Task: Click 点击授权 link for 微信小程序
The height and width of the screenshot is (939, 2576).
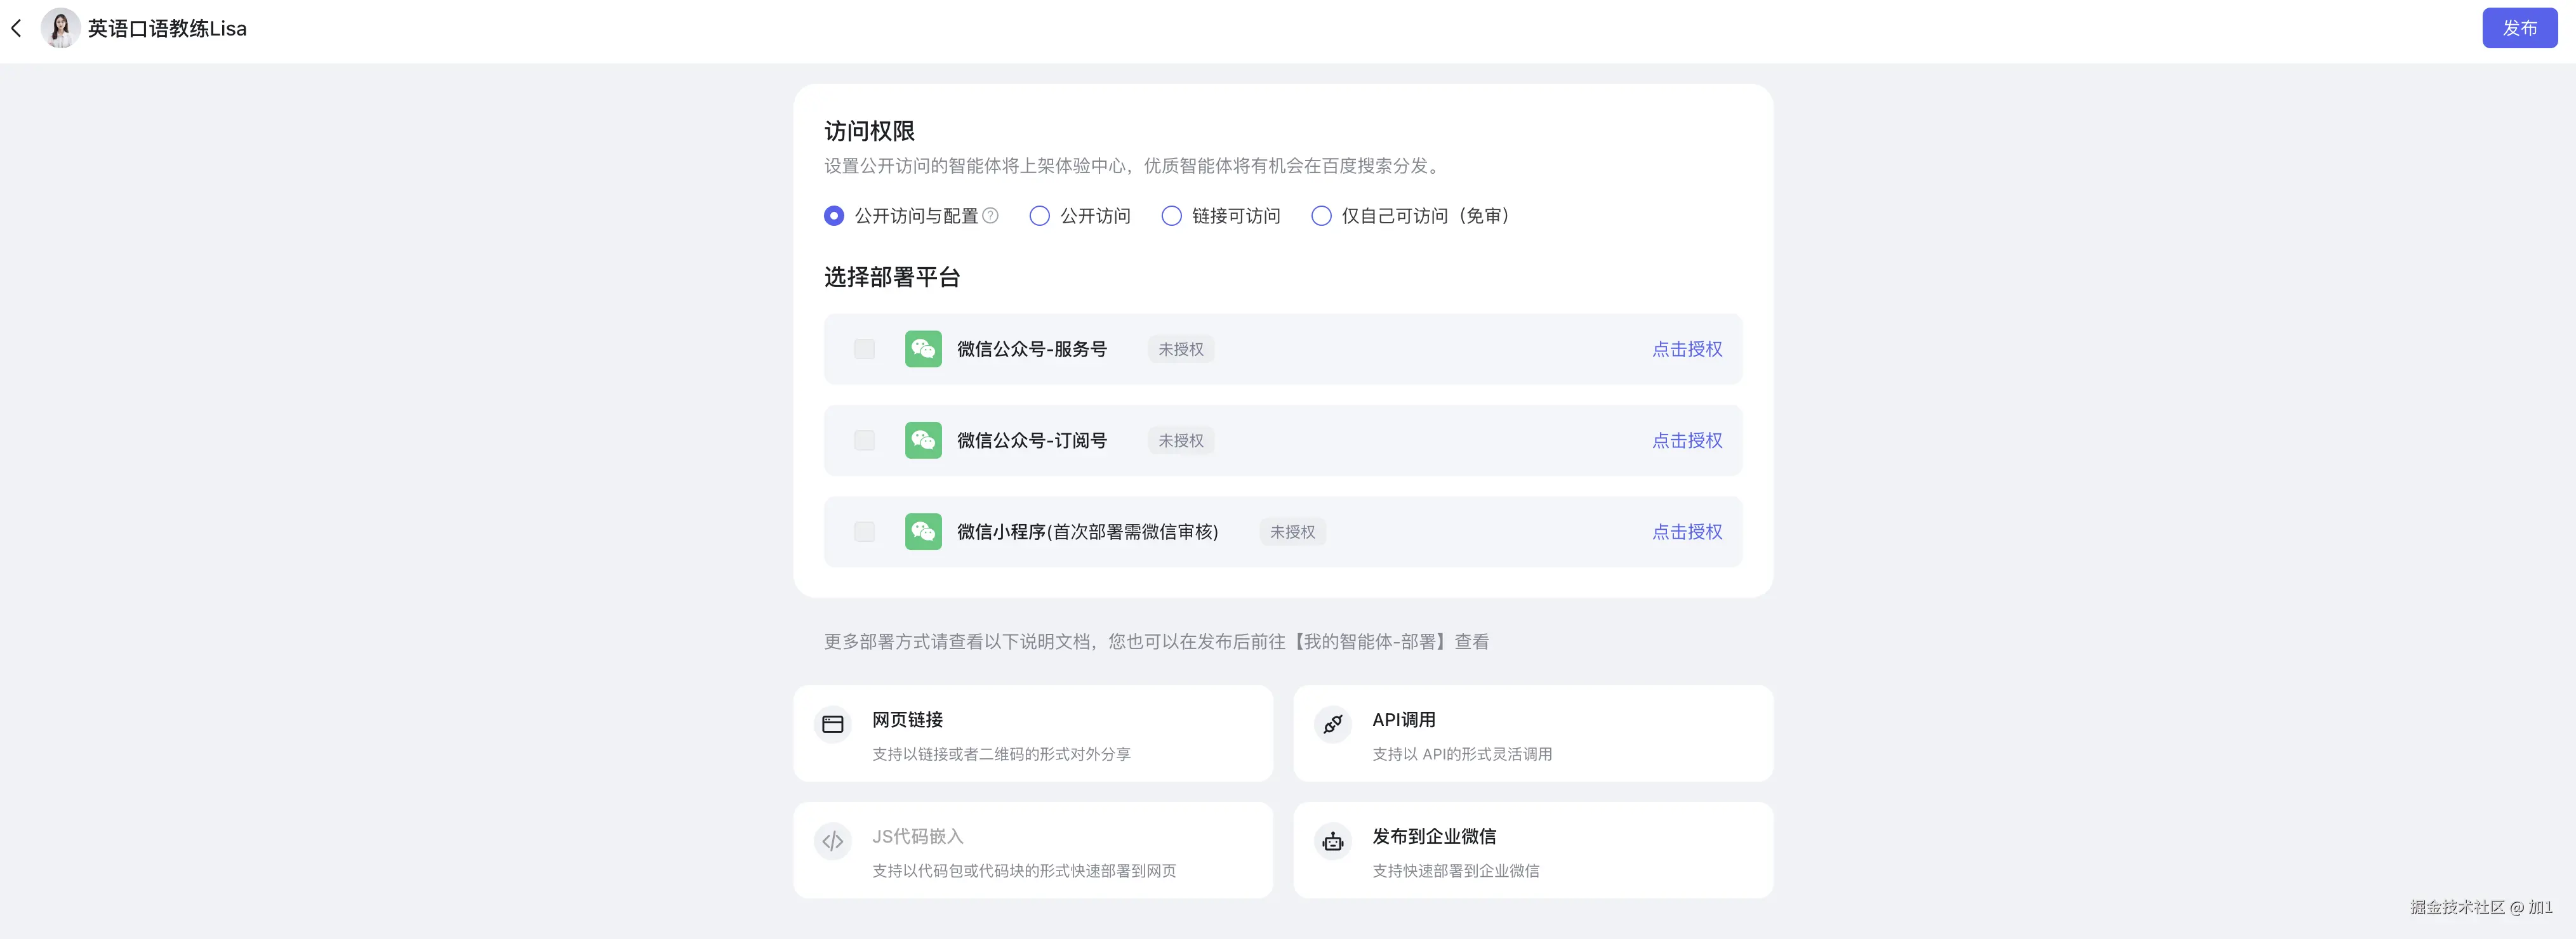Action: [1687, 532]
